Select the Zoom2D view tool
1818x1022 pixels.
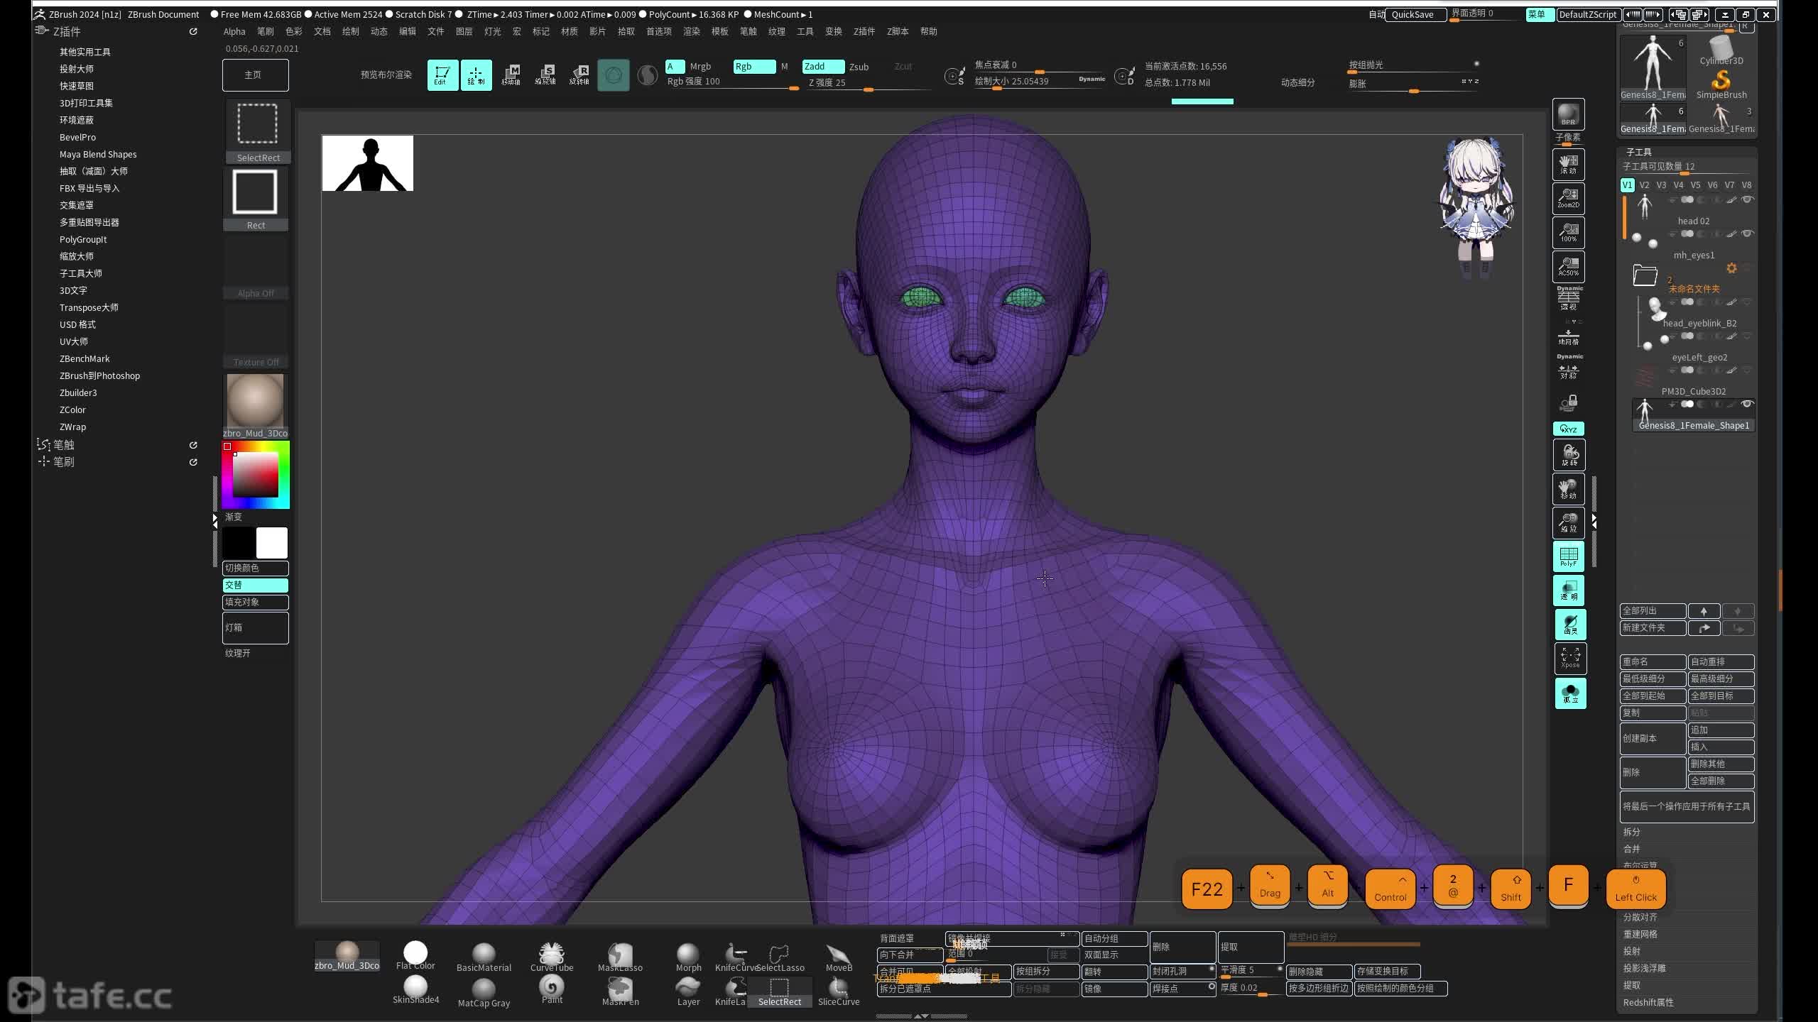pyautogui.click(x=1568, y=198)
